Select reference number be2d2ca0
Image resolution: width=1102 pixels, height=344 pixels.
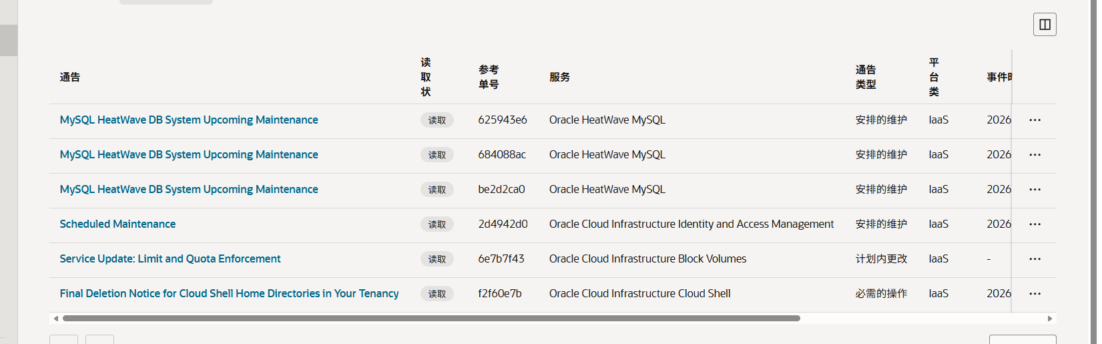click(x=501, y=190)
